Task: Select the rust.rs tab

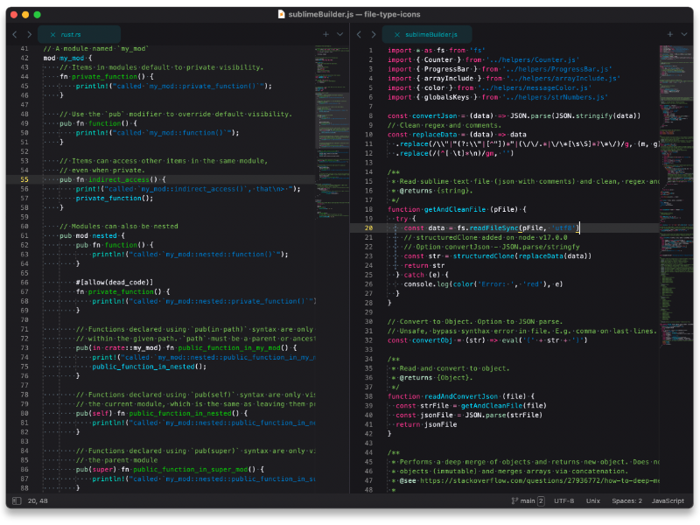Action: coord(72,34)
